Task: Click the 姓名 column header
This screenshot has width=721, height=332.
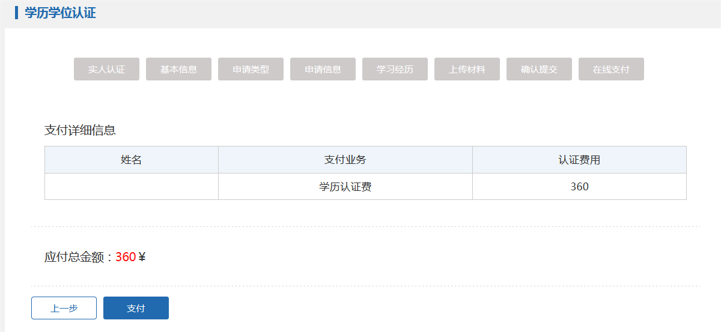Action: 132,160
